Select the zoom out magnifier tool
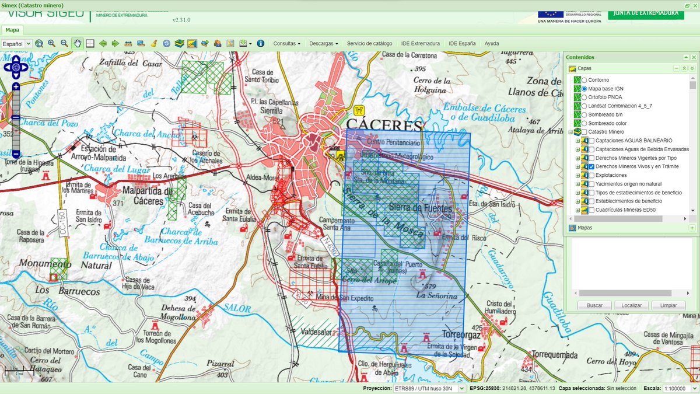This screenshot has height=394, width=700. tap(64, 43)
